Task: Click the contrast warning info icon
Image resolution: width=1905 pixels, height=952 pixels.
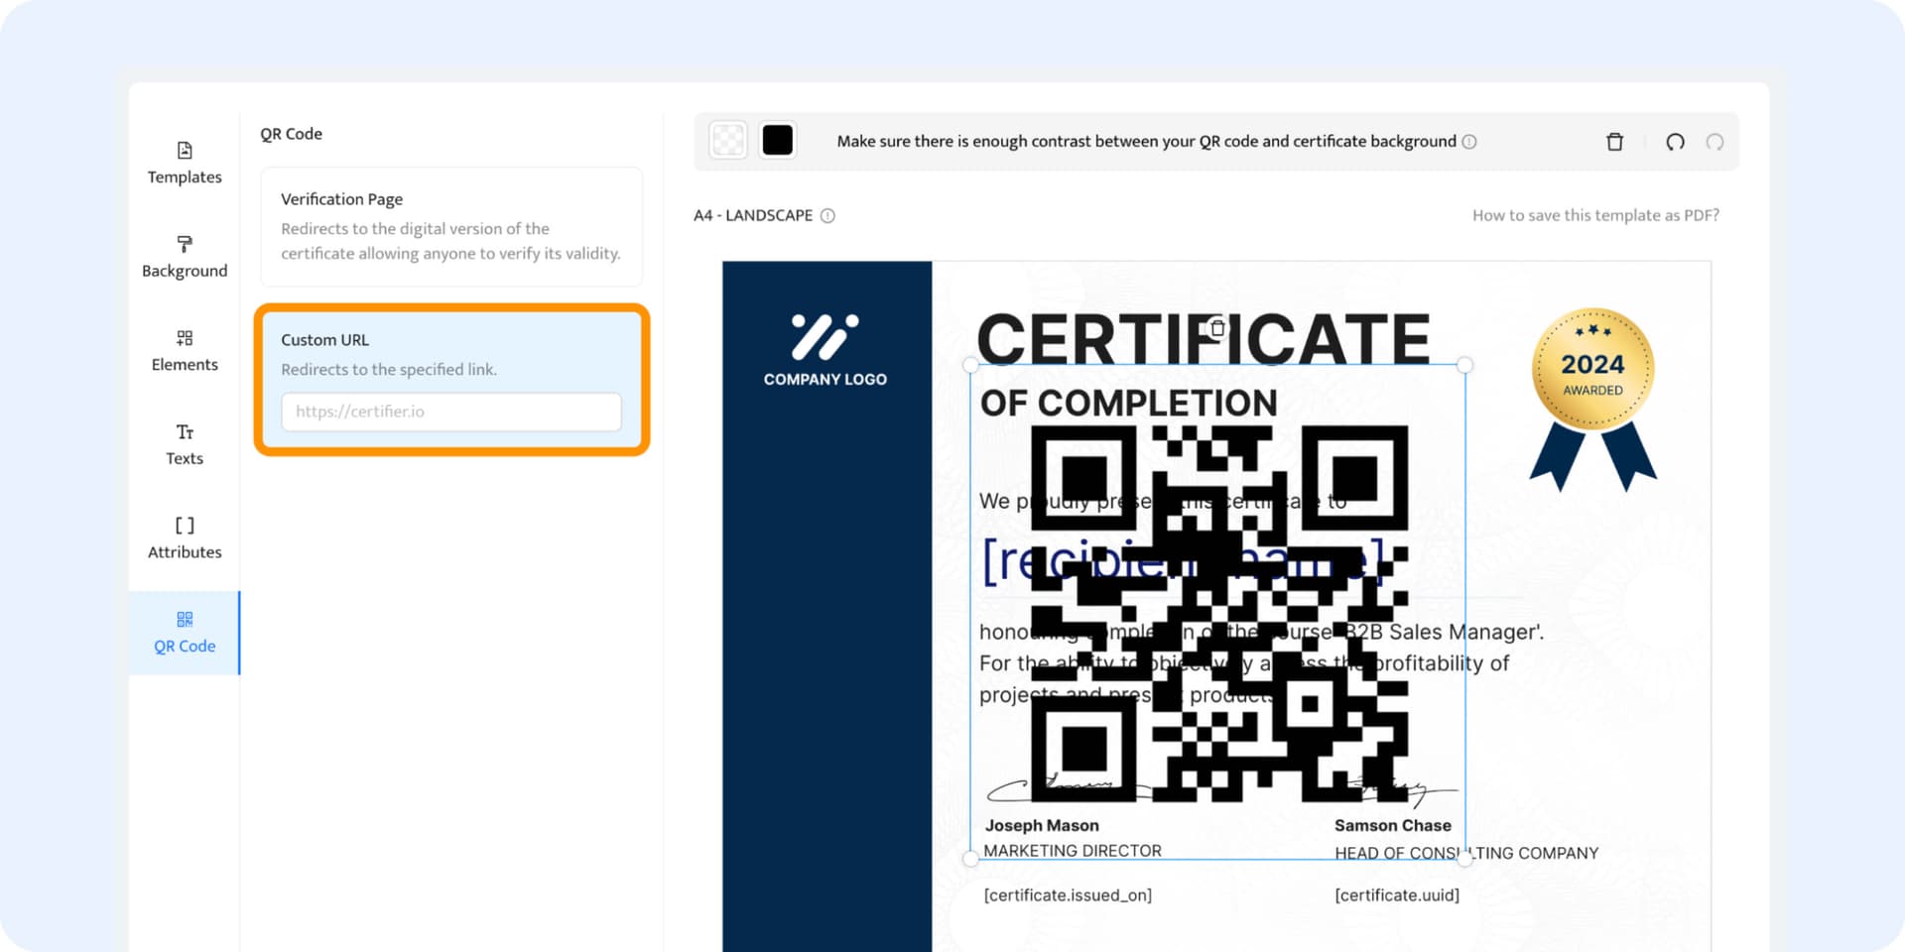Action: pos(1469,141)
